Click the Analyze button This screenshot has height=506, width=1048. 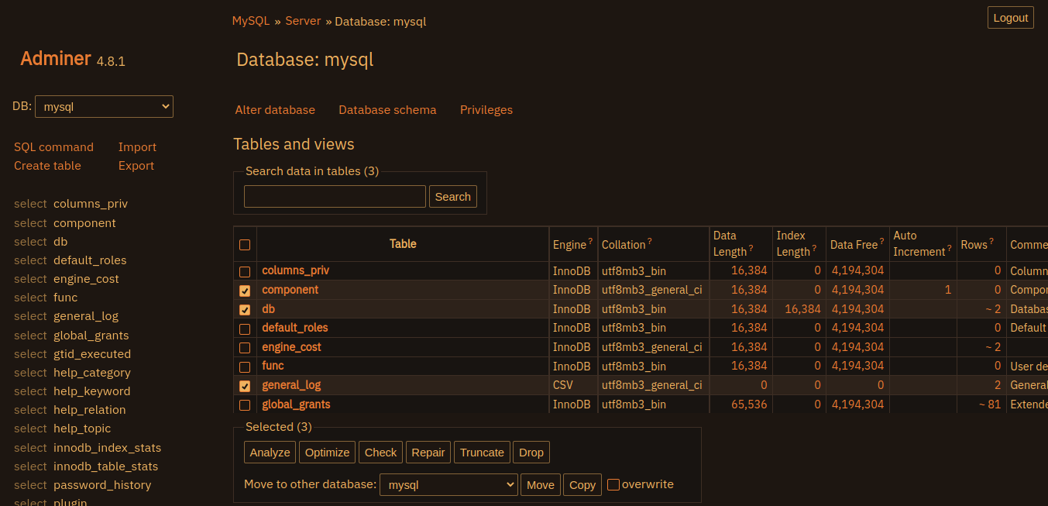coord(270,453)
